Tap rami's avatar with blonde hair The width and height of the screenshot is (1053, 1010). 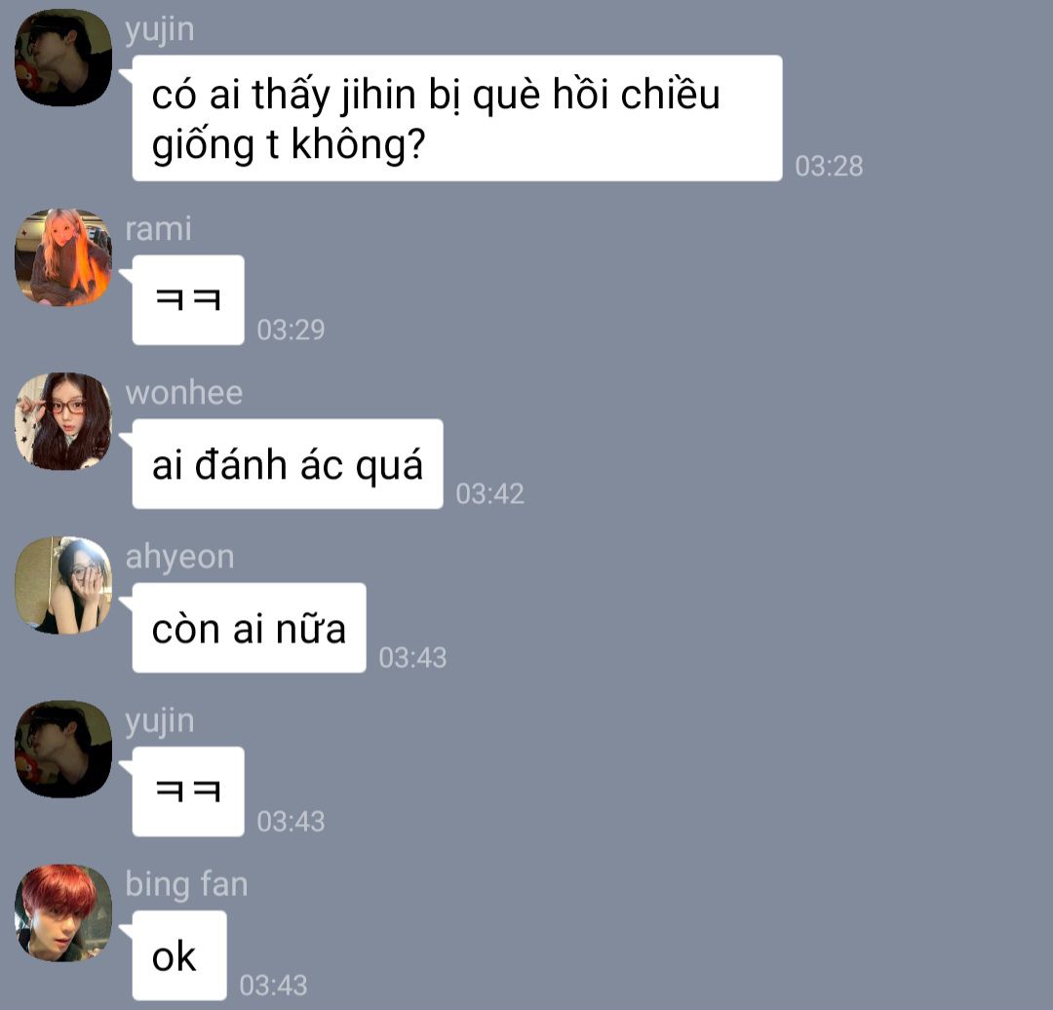pos(63,258)
